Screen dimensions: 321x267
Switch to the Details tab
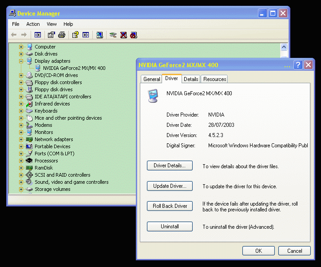coord(191,79)
